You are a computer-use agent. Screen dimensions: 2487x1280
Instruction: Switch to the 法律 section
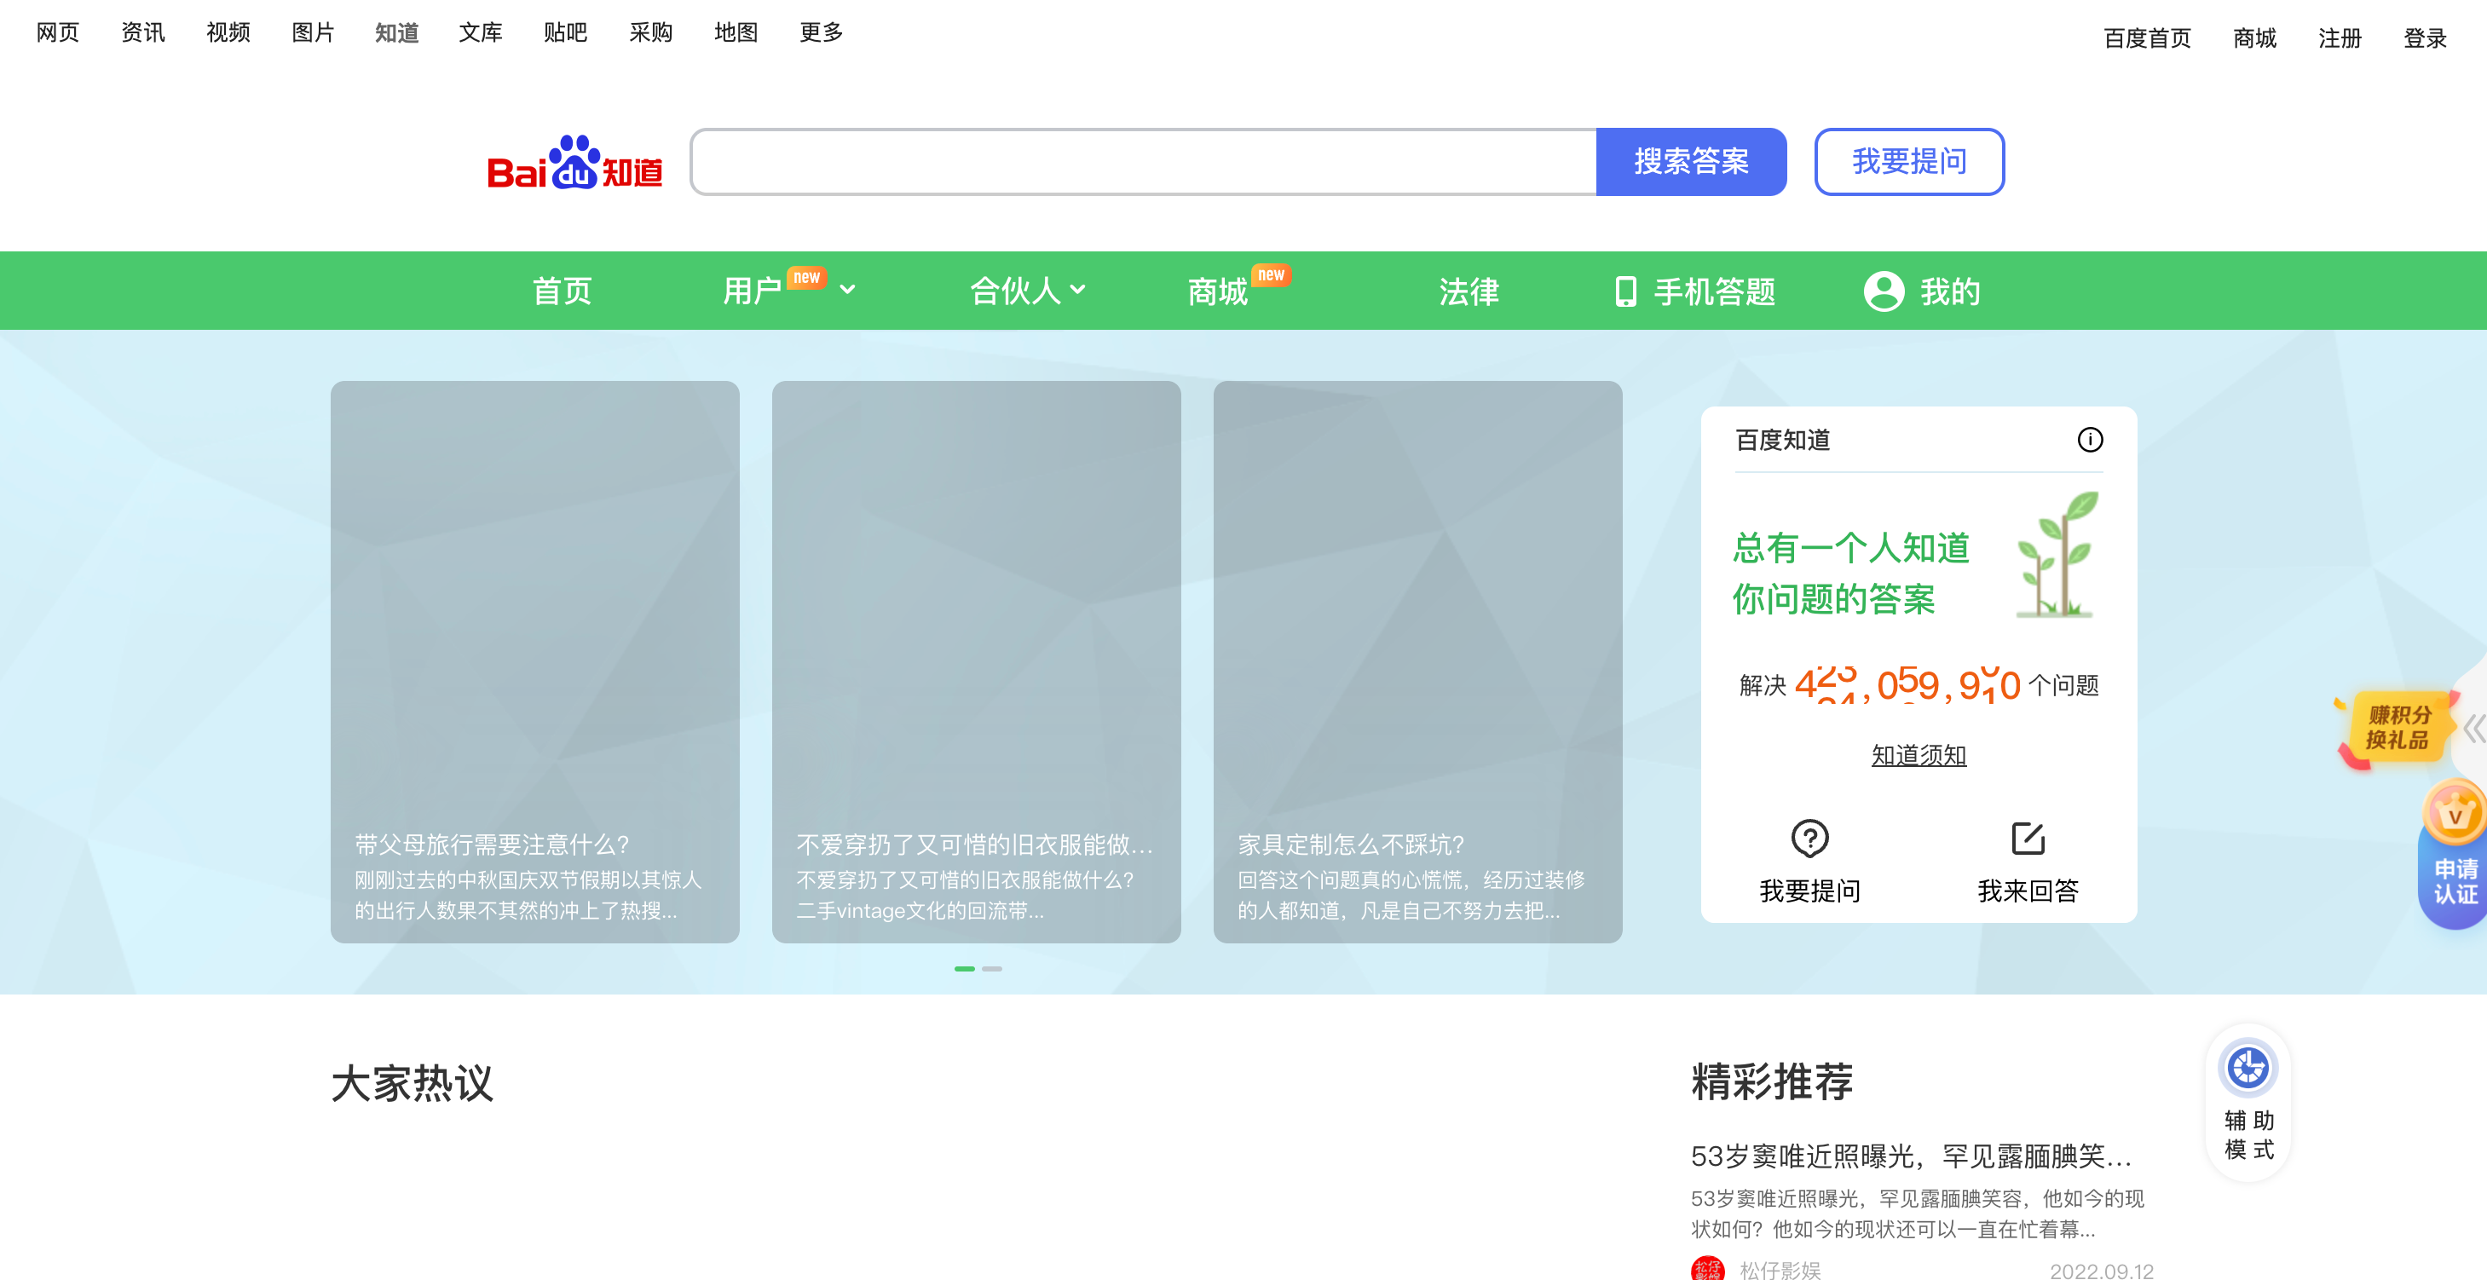tap(1467, 291)
